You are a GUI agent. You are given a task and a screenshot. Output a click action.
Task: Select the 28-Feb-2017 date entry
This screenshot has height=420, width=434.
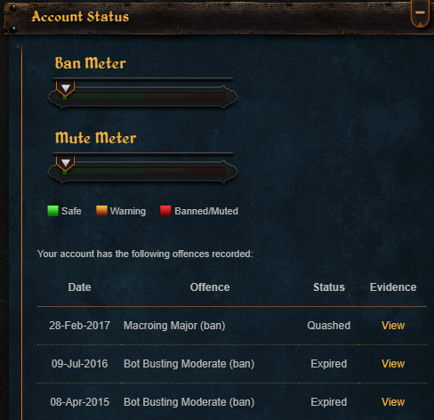tap(79, 326)
